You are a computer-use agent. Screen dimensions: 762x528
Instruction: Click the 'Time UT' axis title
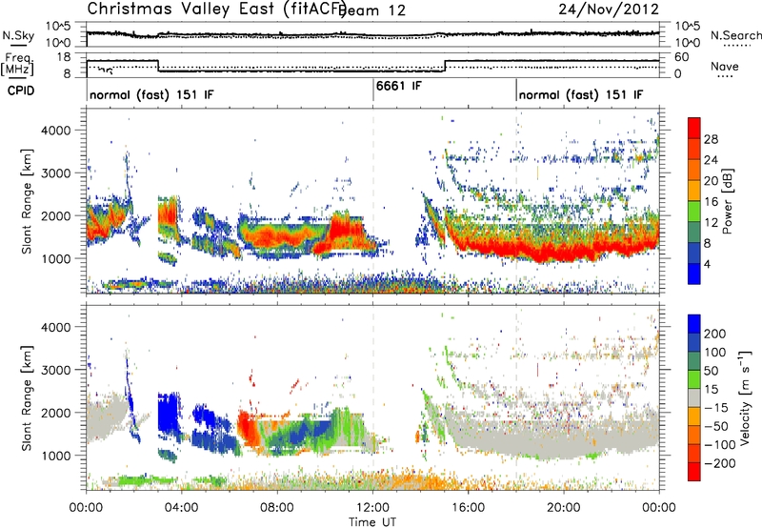372,521
